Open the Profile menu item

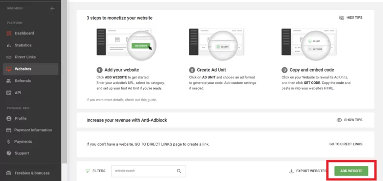(x=30, y=119)
